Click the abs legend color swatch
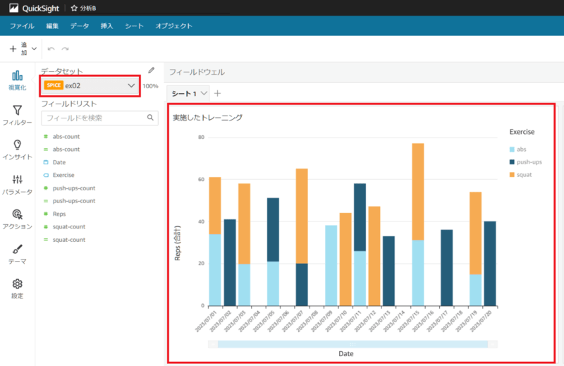Viewport: 564px width, 366px height. pyautogui.click(x=512, y=150)
